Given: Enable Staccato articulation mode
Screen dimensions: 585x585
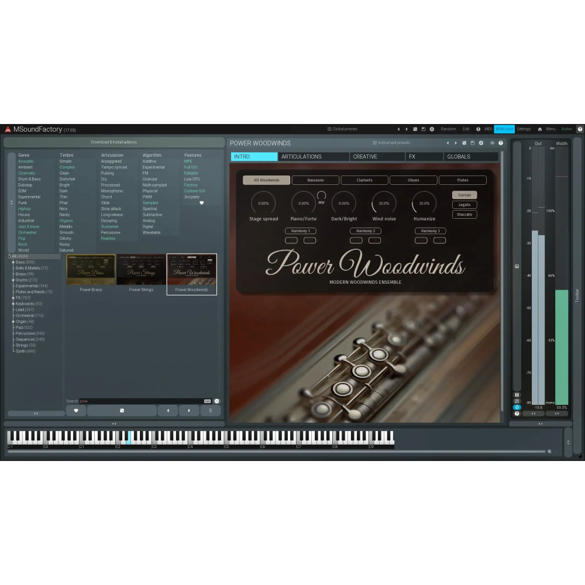Looking at the screenshot, I should point(464,214).
